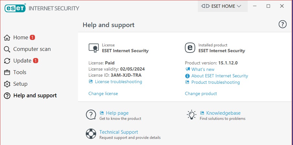293x145 pixels.
Task: Click the Change license link
Action: click(x=103, y=93)
